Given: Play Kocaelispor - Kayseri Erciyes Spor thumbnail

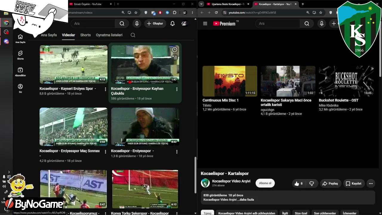Looking at the screenshot, I should click(x=74, y=64).
